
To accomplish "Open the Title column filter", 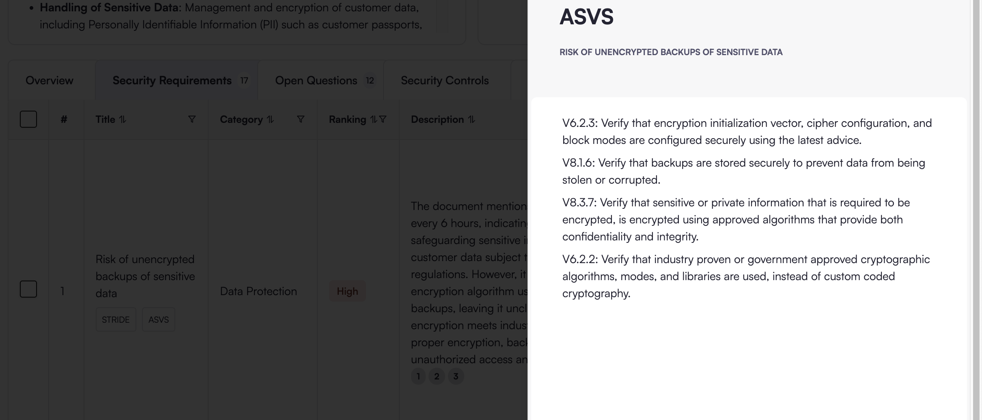I will point(192,119).
